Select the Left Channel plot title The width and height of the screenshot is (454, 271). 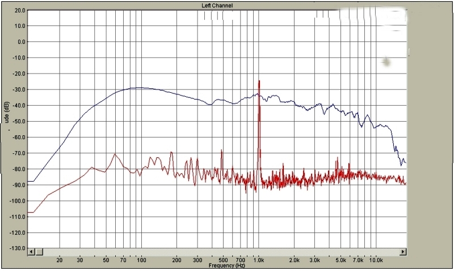pyautogui.click(x=217, y=6)
